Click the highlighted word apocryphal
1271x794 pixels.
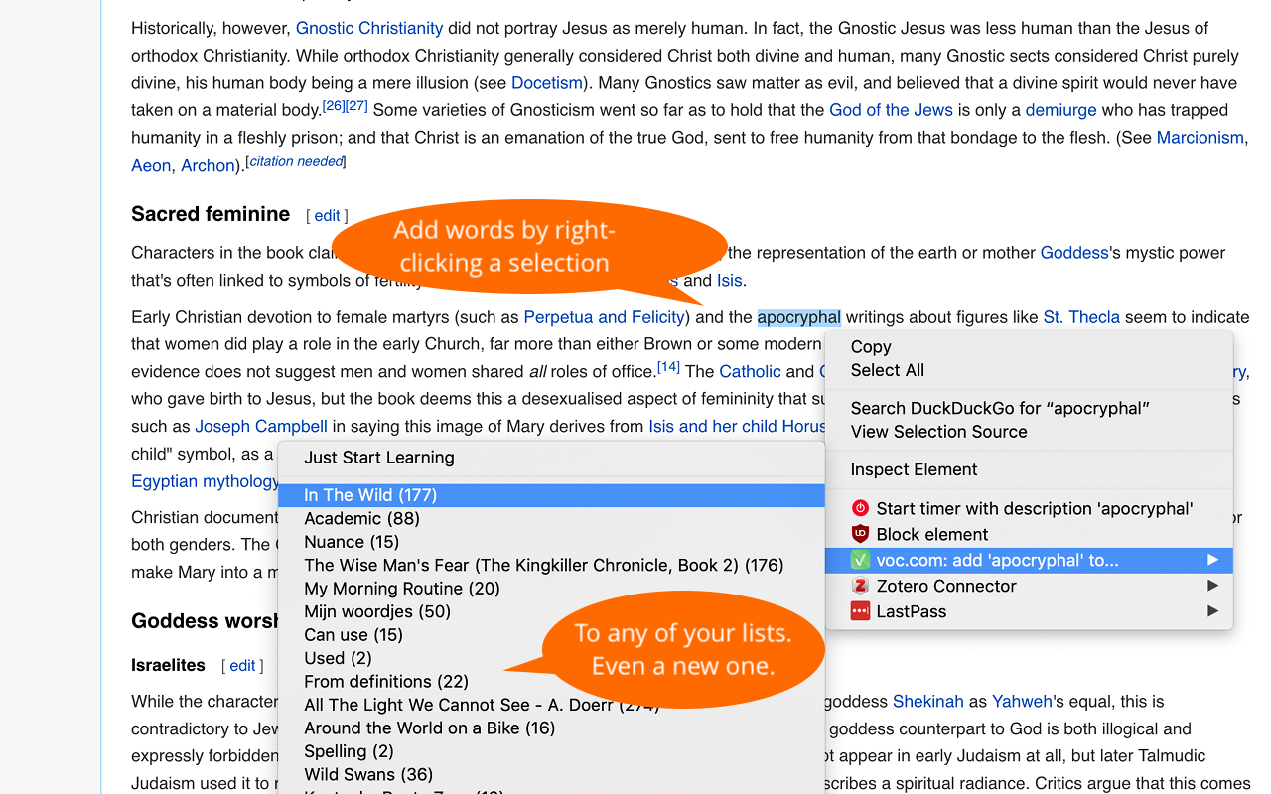click(799, 318)
